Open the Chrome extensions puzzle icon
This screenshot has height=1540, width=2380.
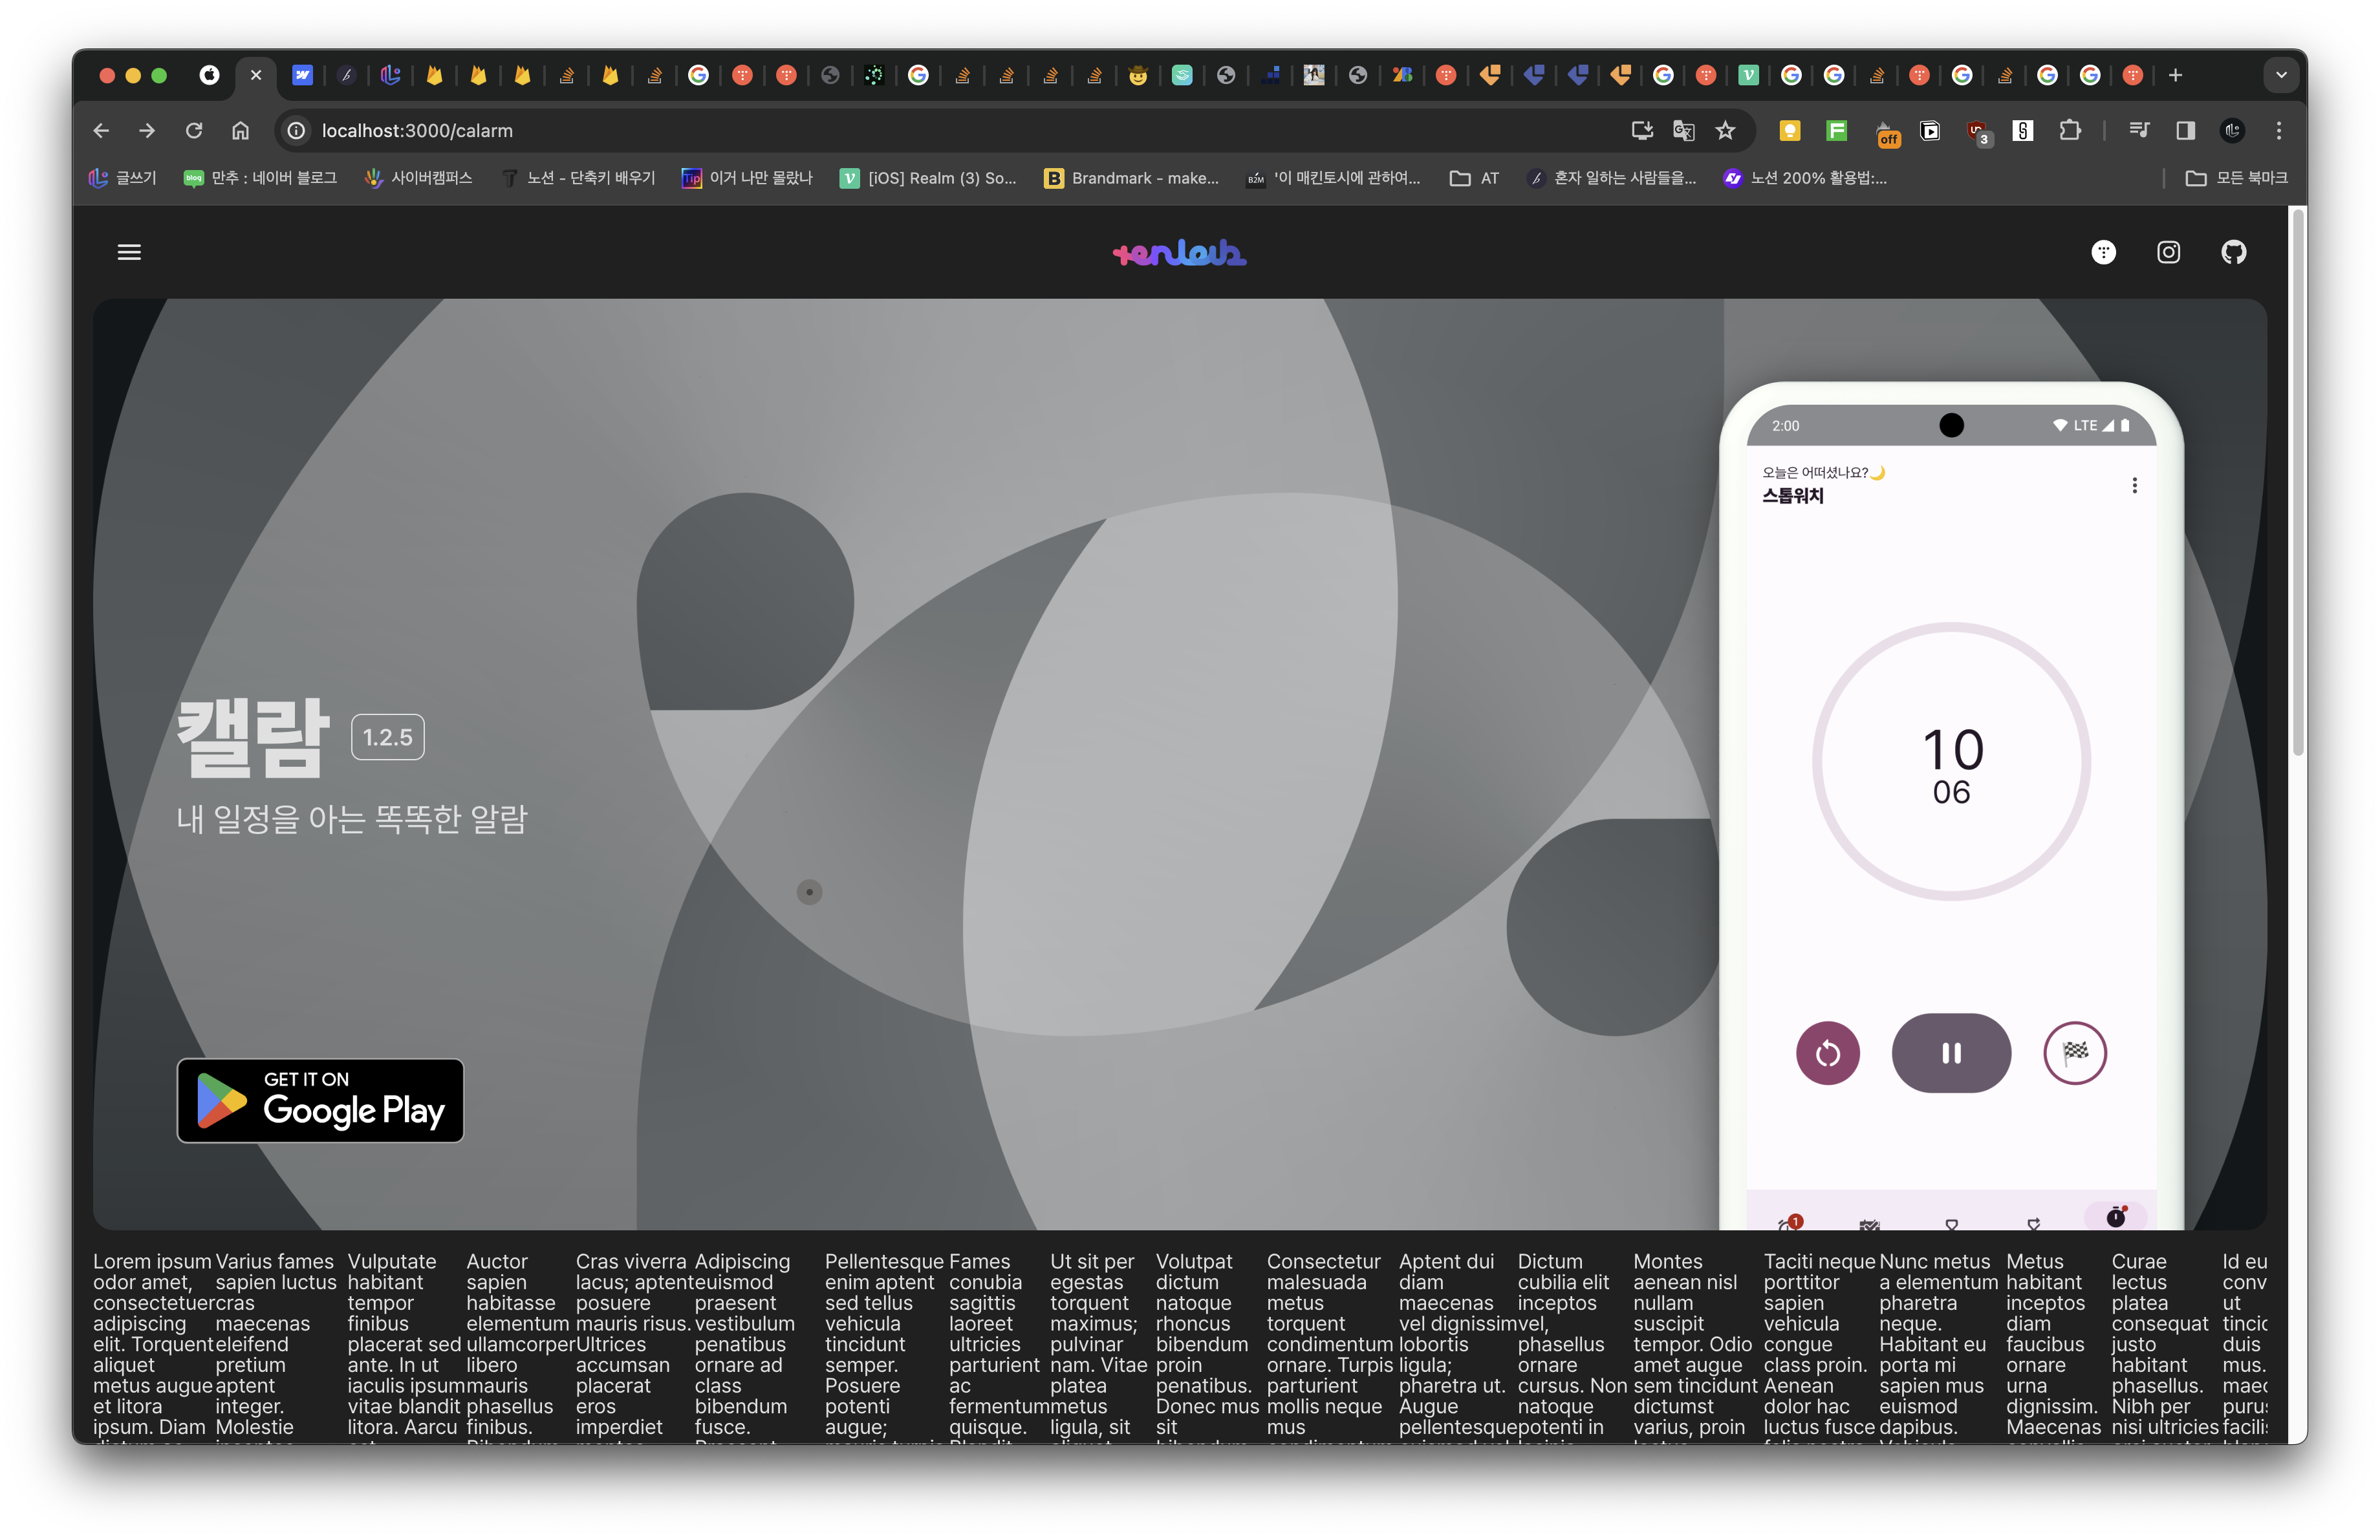pyautogui.click(x=2070, y=131)
